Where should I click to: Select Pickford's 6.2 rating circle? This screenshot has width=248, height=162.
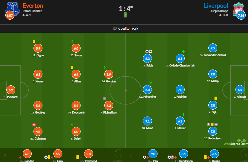11,90
